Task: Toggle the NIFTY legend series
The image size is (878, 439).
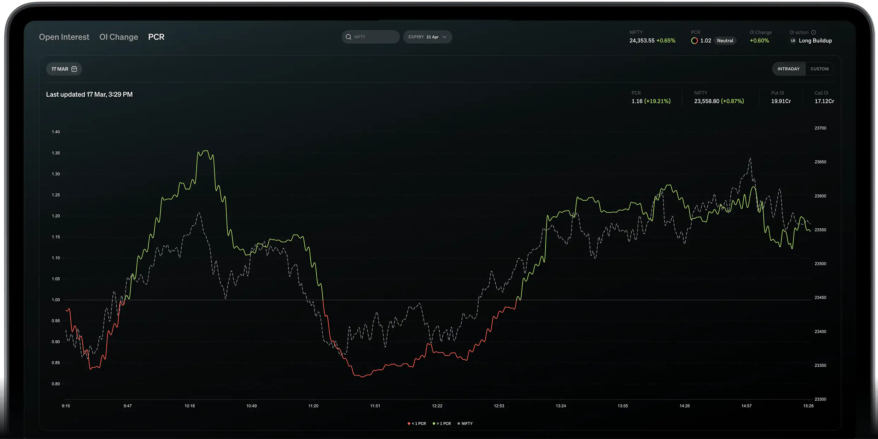Action: (465, 423)
